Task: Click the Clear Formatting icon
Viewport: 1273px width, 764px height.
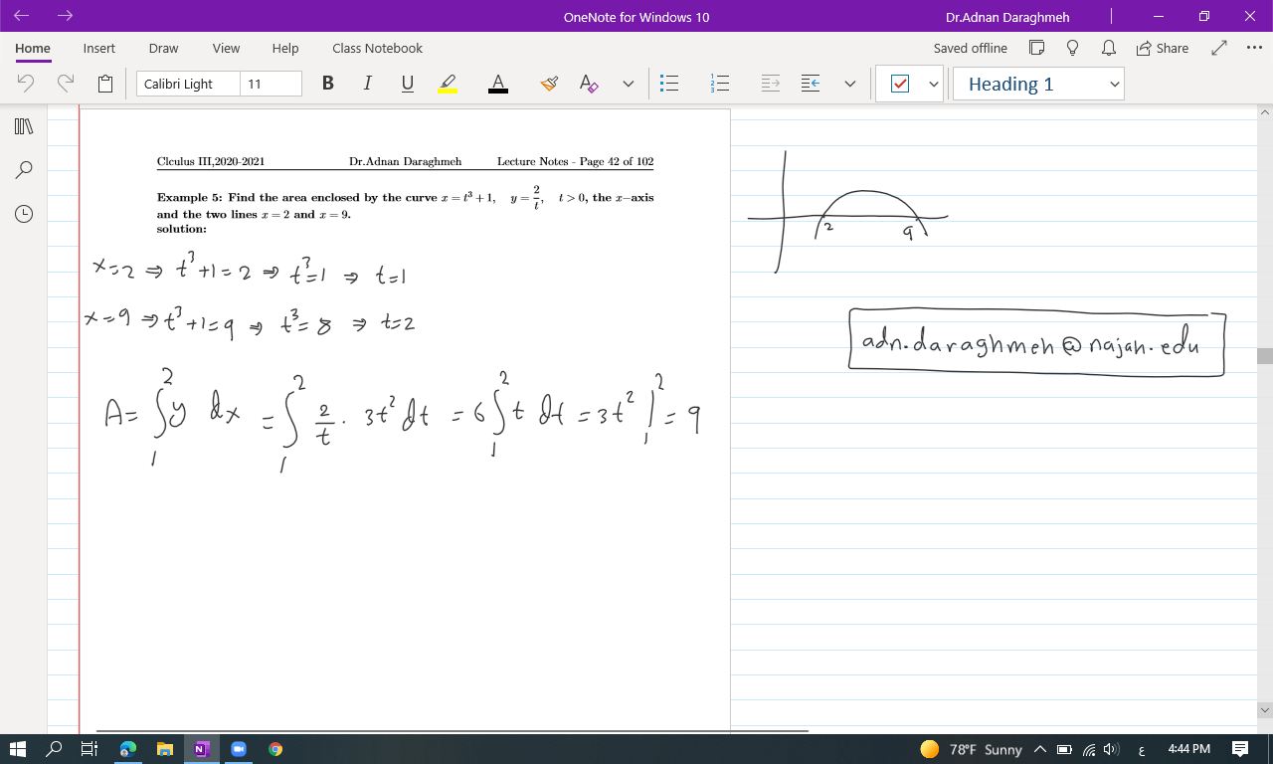Action: [x=589, y=84]
